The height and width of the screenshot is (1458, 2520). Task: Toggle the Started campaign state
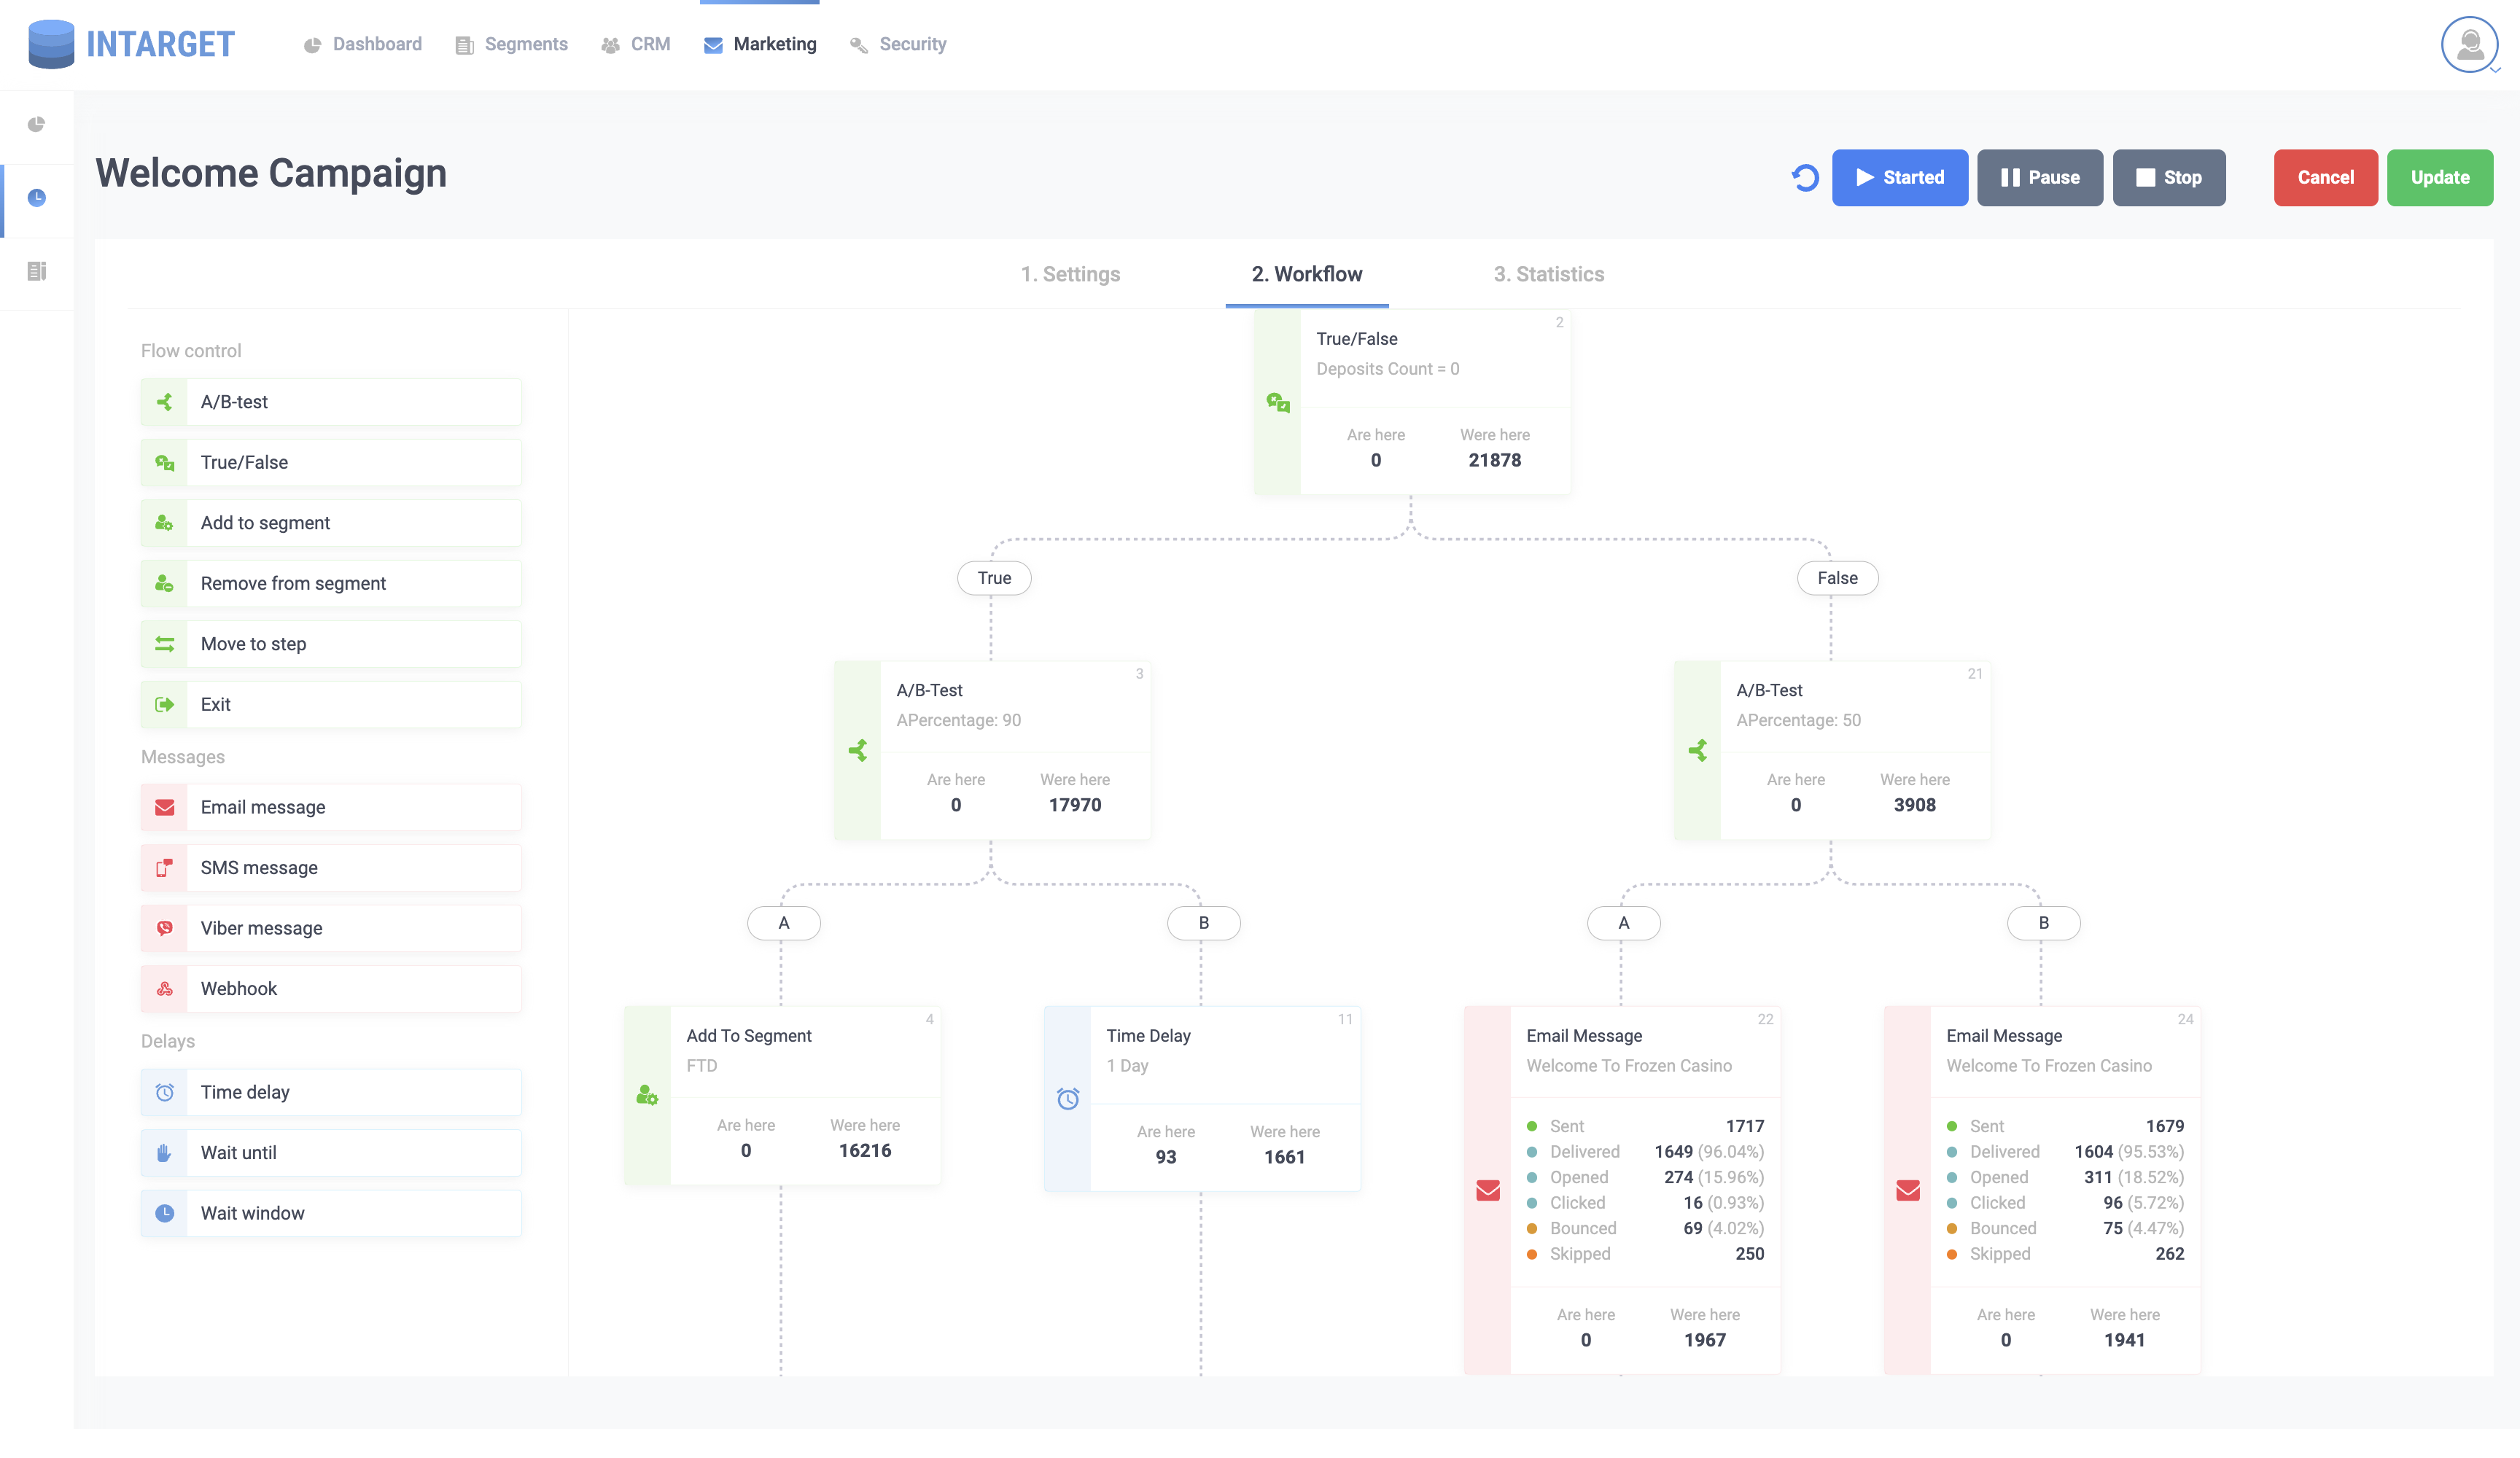coord(1899,175)
